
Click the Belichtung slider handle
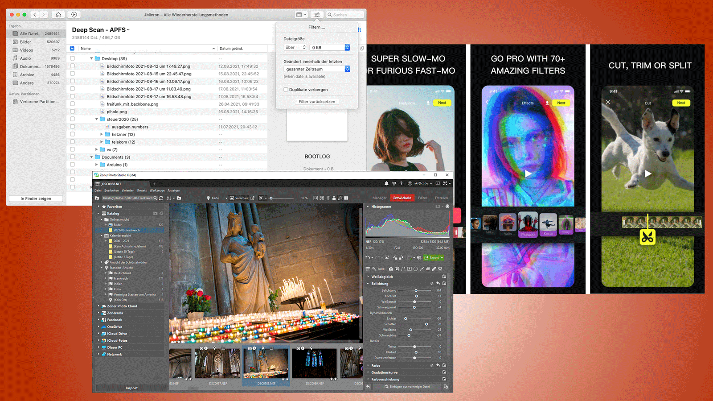click(x=416, y=290)
